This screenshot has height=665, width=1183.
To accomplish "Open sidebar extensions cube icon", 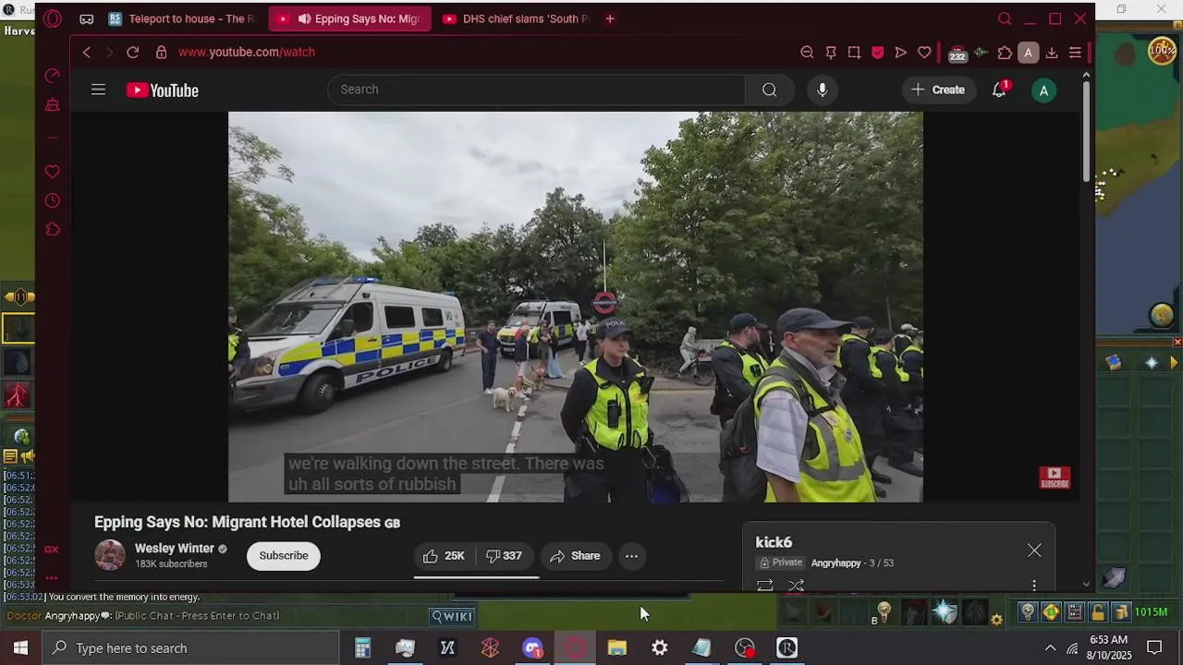I will 53,229.
